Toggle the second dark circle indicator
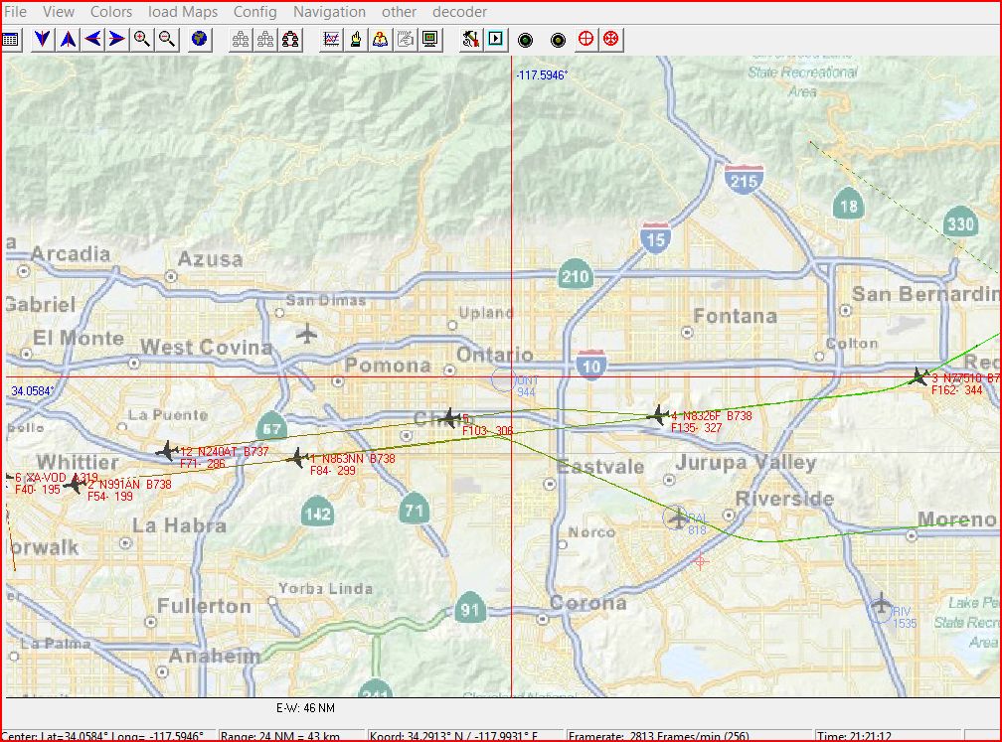This screenshot has height=742, width=1002. tap(558, 40)
